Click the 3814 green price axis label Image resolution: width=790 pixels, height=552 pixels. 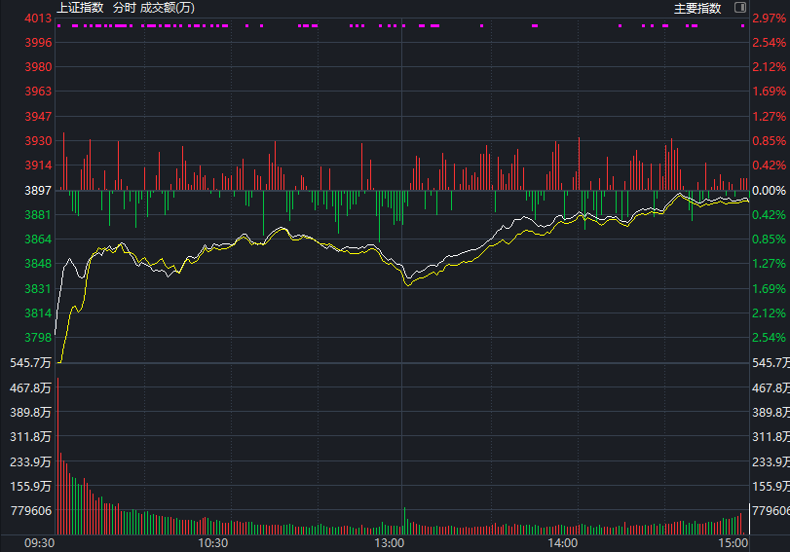tap(38, 313)
